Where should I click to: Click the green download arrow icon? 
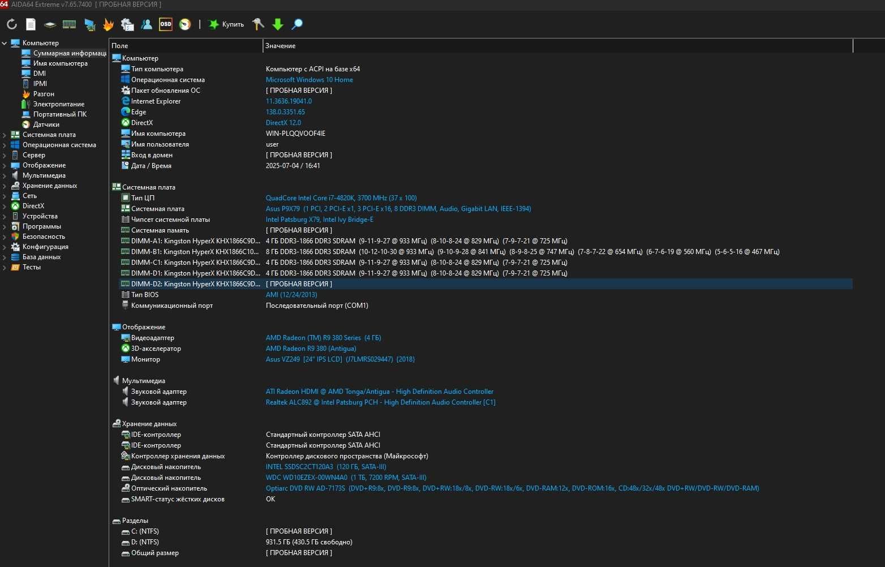[278, 24]
